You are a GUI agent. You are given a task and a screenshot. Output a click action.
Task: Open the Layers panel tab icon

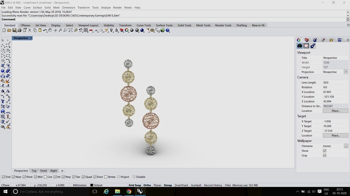tap(307, 40)
